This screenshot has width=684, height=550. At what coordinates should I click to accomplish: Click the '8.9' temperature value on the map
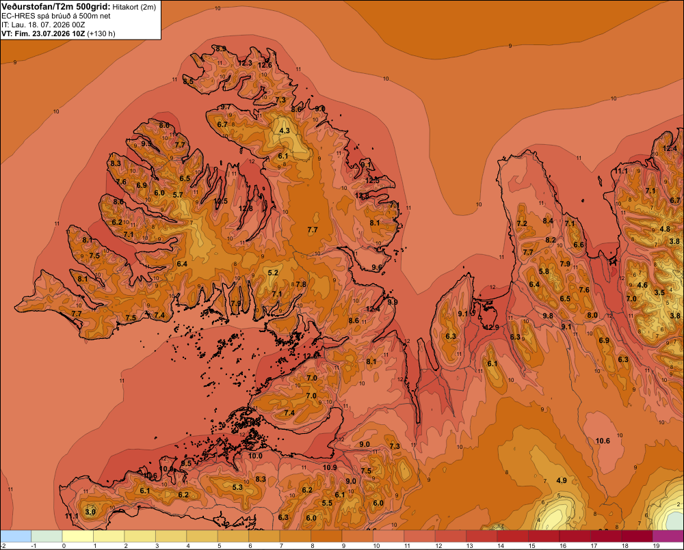[221, 49]
